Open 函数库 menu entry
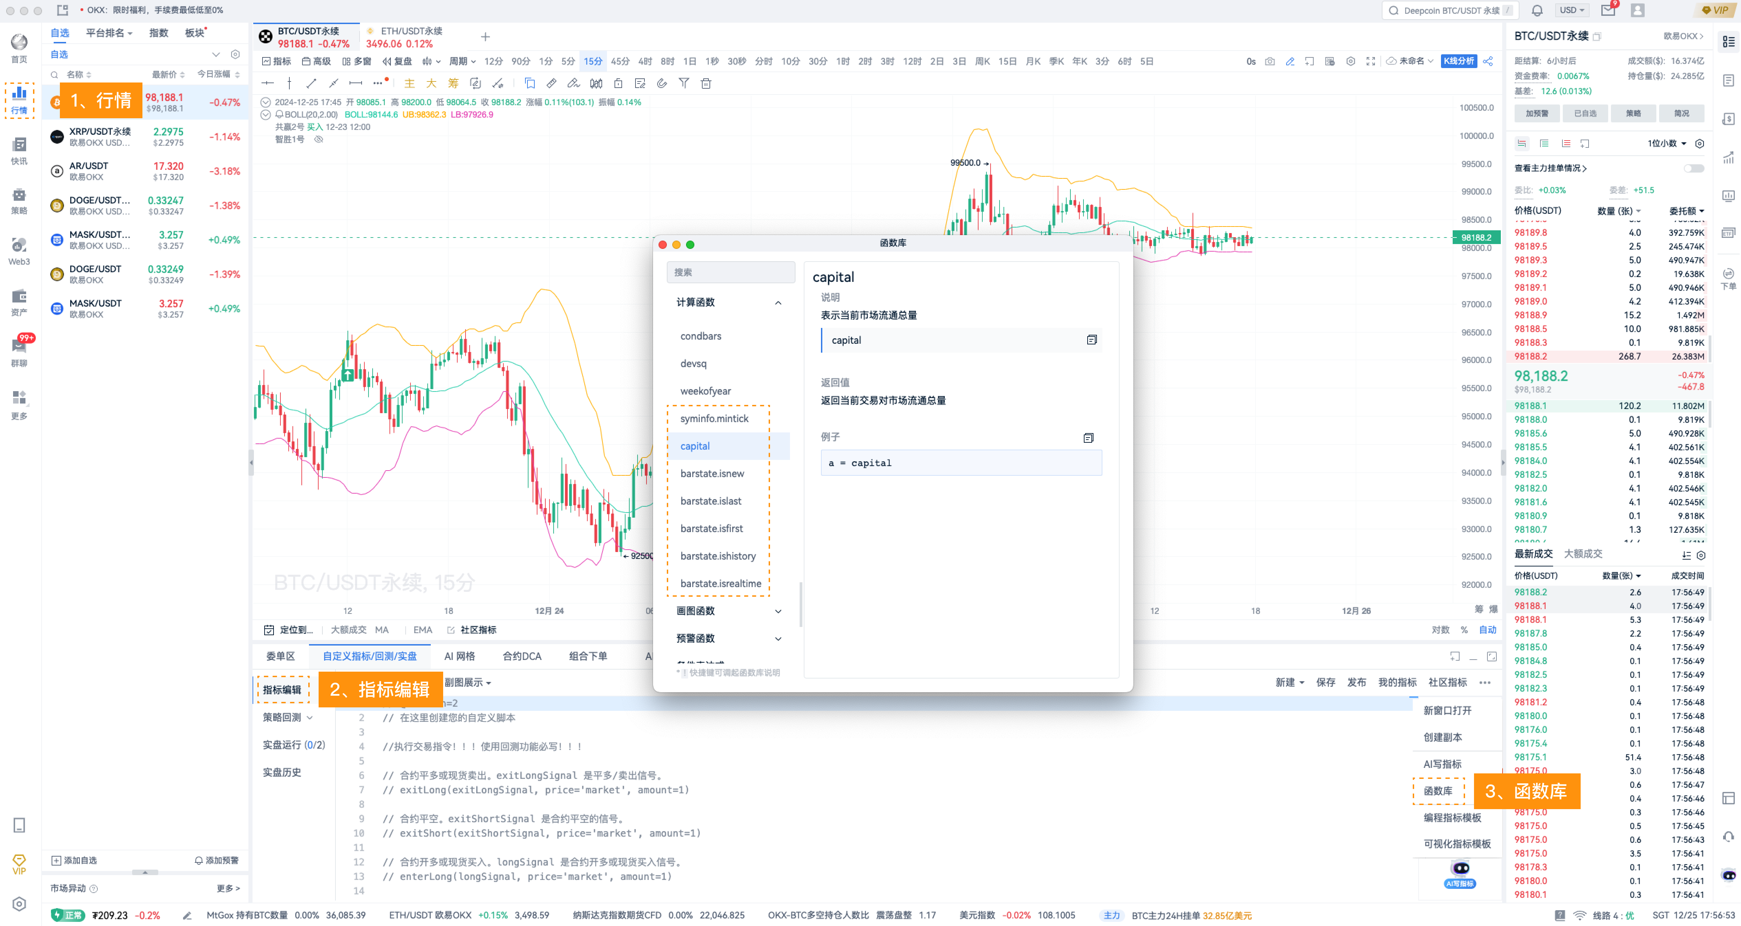 1438,791
